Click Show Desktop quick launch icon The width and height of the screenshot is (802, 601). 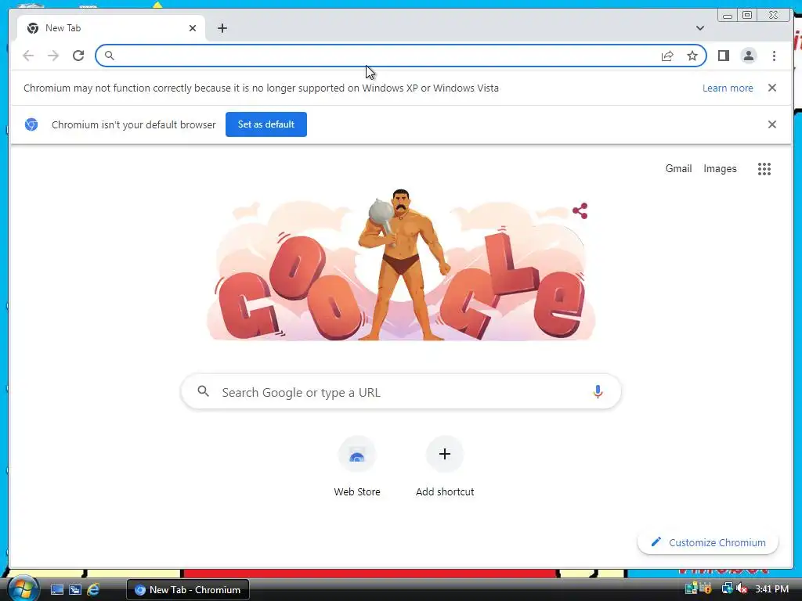(56, 590)
